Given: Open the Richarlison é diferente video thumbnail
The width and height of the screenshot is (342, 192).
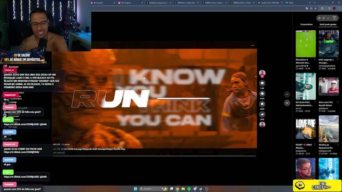Looking at the screenshot, I should pyautogui.click(x=306, y=43).
